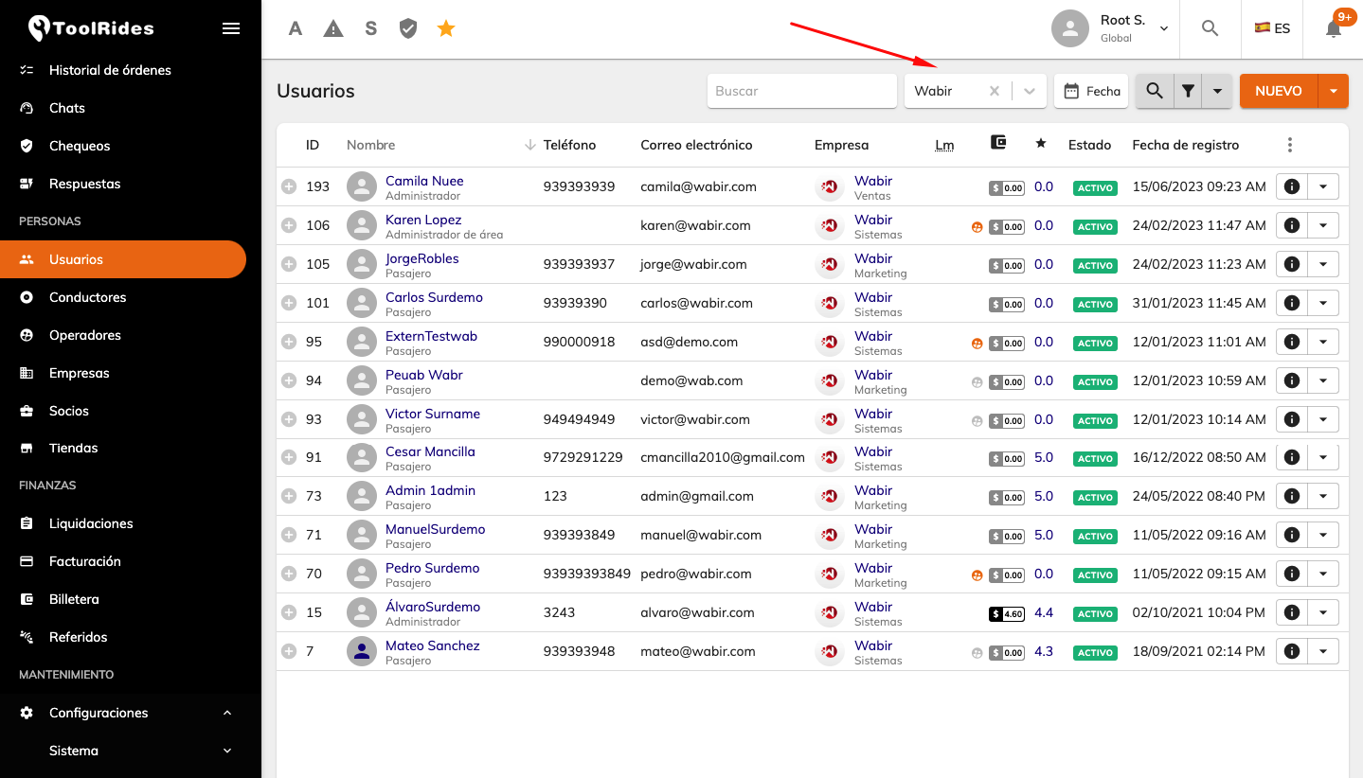Screen dimensions: 1363x778
Task: Click rating 4.4 for ÁlvaroSurdemo
Action: pos(1044,612)
